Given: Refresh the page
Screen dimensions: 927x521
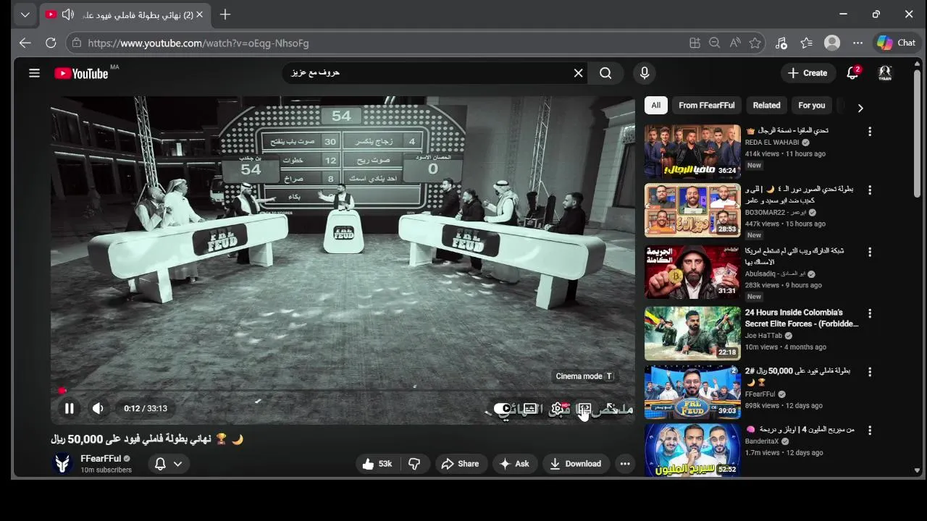Looking at the screenshot, I should pyautogui.click(x=51, y=43).
